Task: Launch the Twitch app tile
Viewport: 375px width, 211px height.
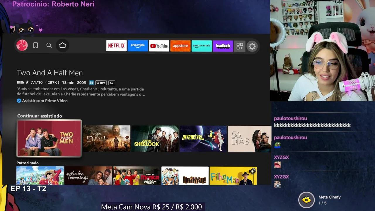Action: pos(223,46)
